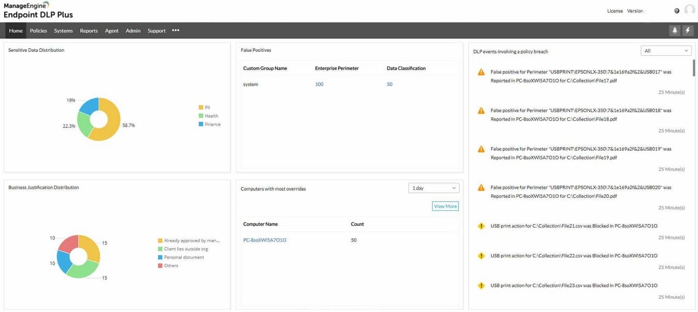Viewport: 698px width, 312px height.
Task: Click the 22.3% chart label
Action: (x=69, y=126)
